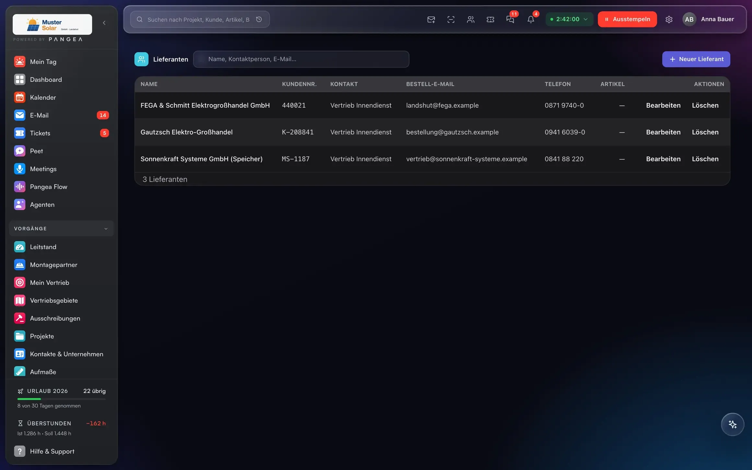
Task: Open the settings gear icon
Action: pyautogui.click(x=669, y=19)
